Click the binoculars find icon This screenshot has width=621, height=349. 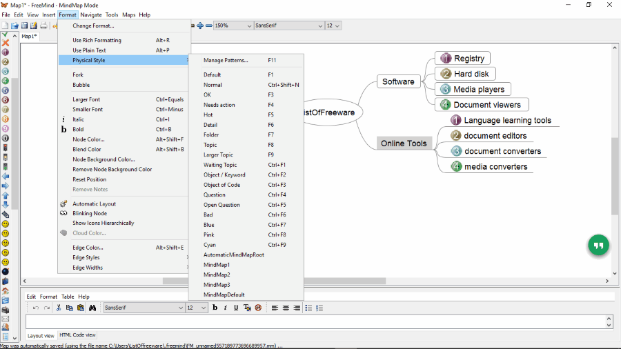tap(92, 308)
